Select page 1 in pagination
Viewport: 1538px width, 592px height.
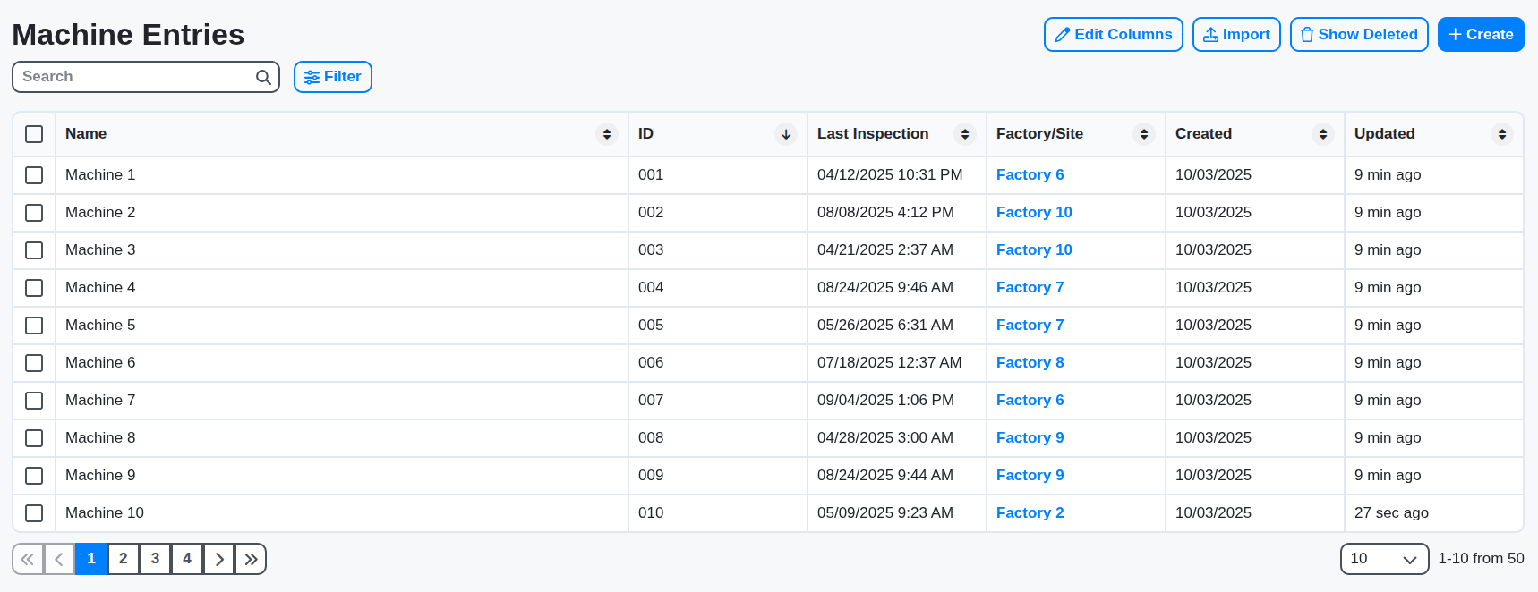91,559
